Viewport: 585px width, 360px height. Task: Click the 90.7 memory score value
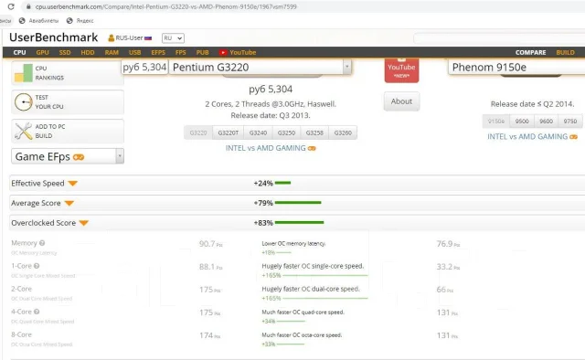click(210, 244)
